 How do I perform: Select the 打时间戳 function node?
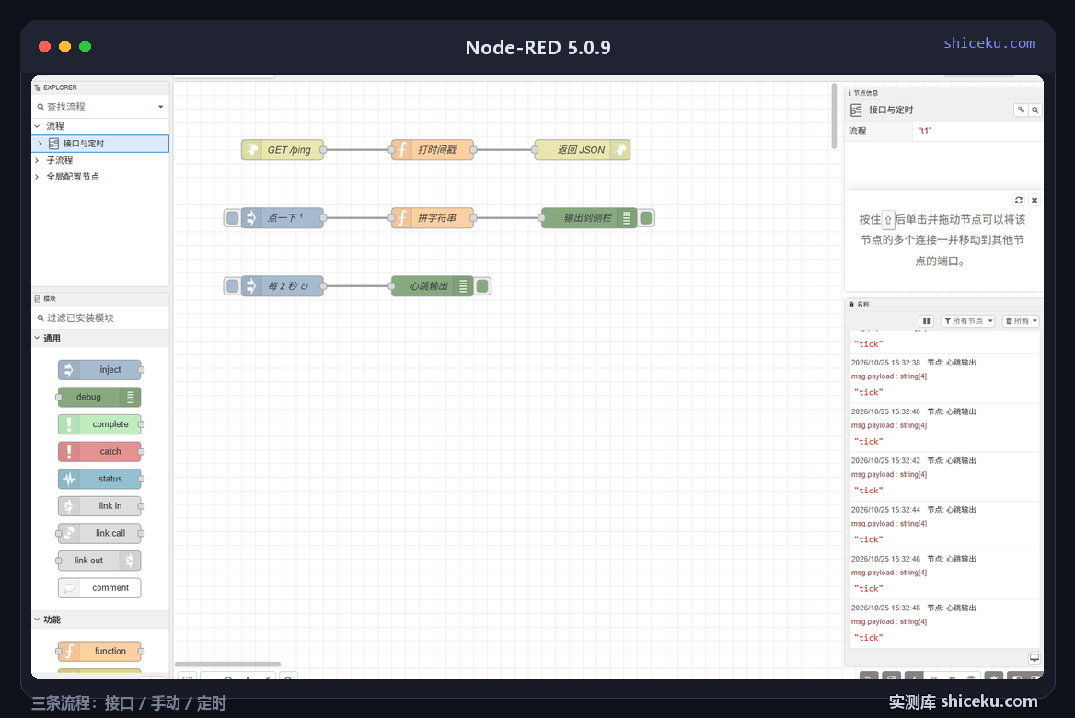tap(432, 149)
